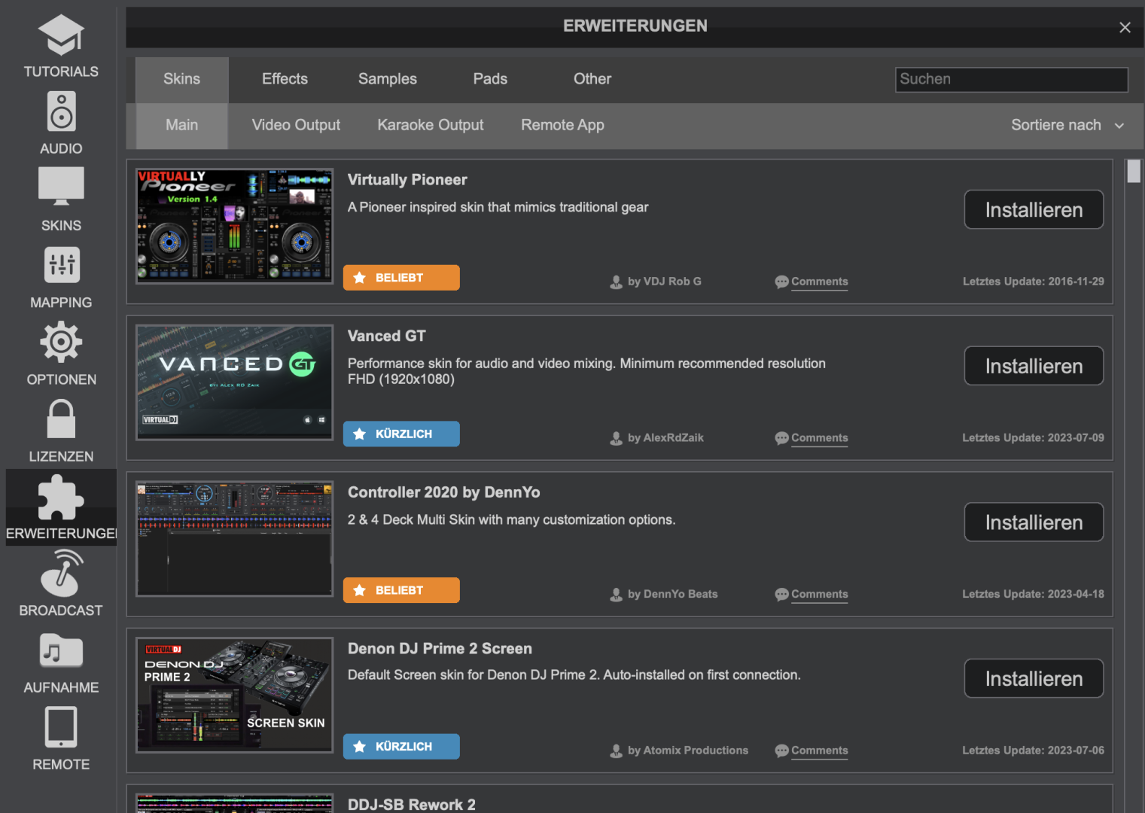Select the Karaoke Output subcategory
Image resolution: width=1145 pixels, height=813 pixels.
tap(431, 125)
